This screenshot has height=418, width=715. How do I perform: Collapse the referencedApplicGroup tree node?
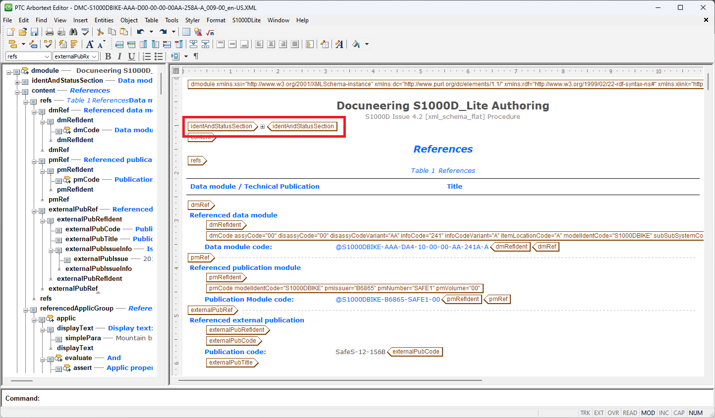point(26,310)
